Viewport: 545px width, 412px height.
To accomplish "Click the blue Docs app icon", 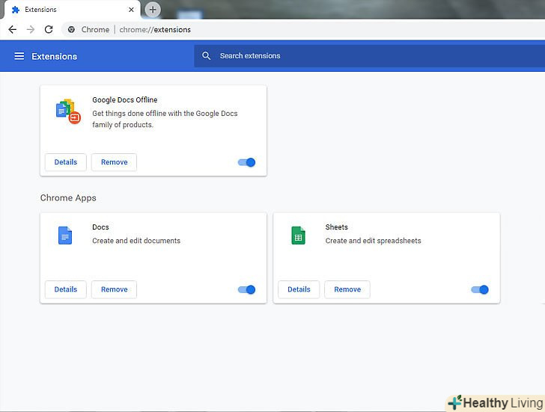I will (x=65, y=236).
